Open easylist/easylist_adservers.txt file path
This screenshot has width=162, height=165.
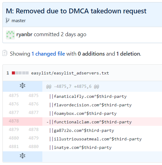click(70, 73)
